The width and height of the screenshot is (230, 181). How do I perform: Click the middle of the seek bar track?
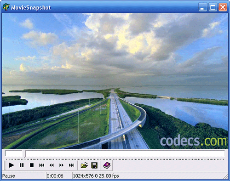tap(115, 153)
